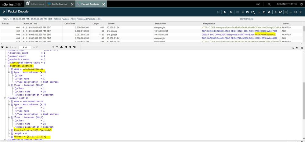Image resolution: width=305 pixels, height=142 pixels.
Task: Open the ADMINISTRATOR user menu
Action: coord(287,4)
